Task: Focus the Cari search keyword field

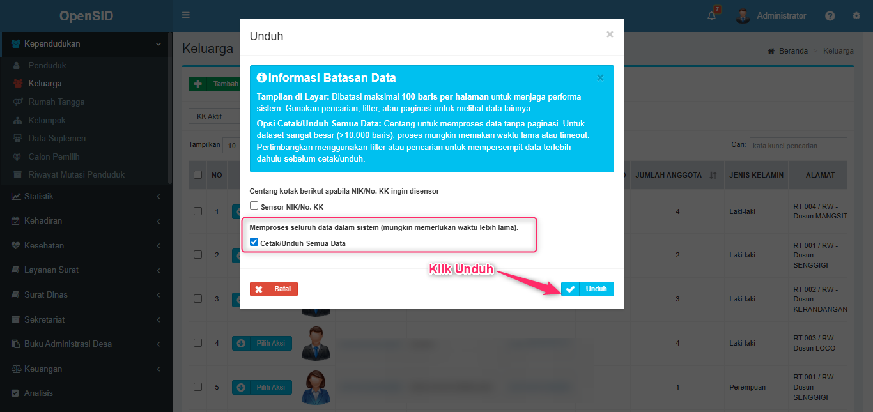Action: click(798, 146)
